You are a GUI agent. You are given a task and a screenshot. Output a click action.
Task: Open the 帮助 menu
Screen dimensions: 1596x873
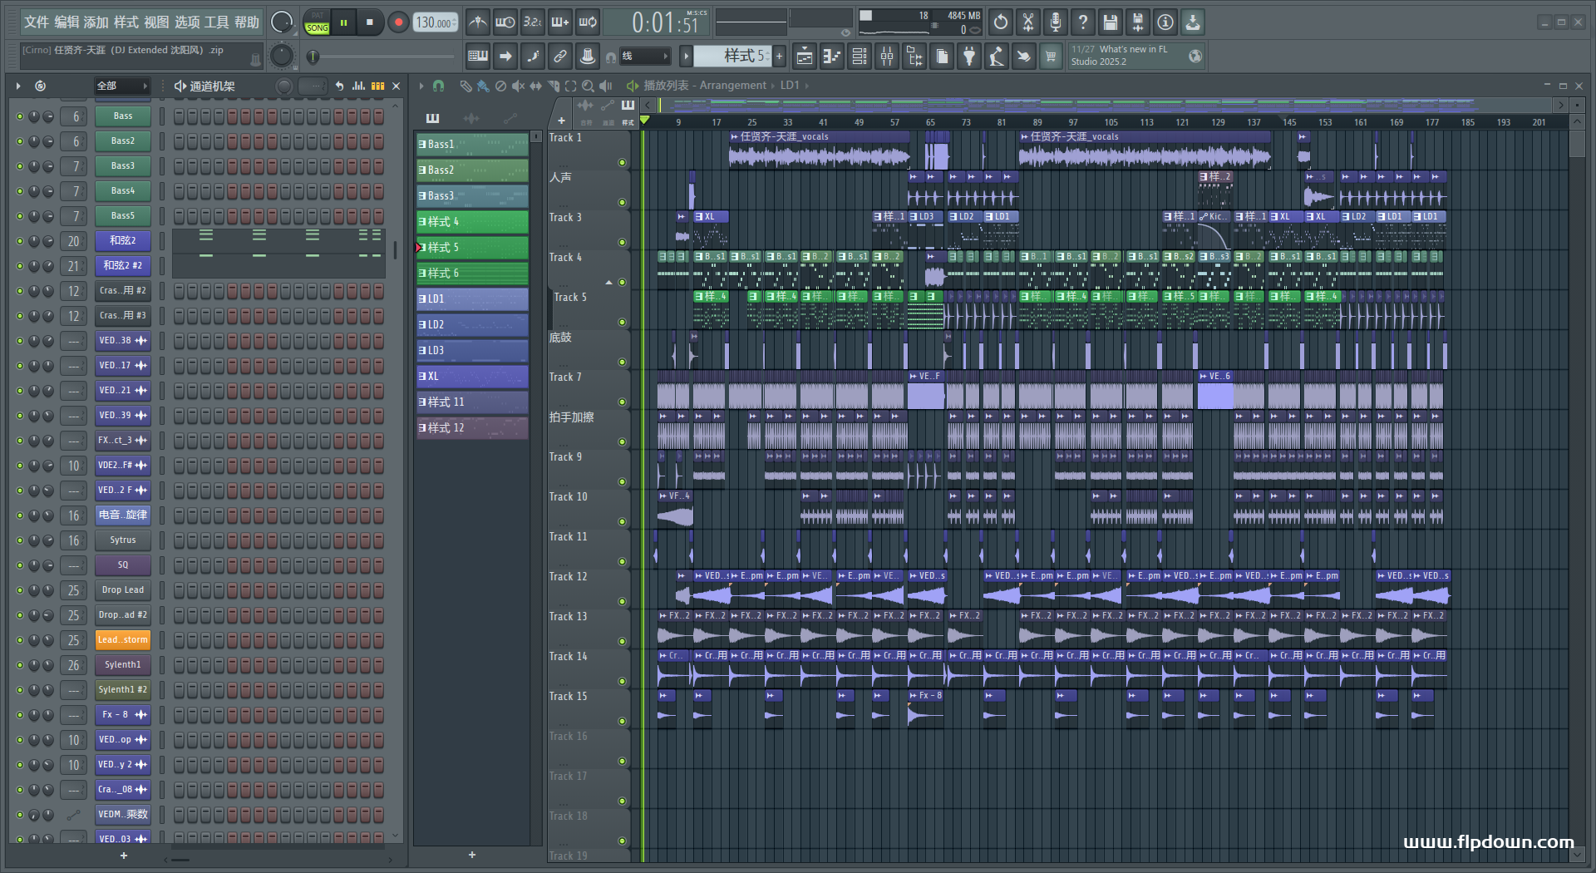point(247,22)
